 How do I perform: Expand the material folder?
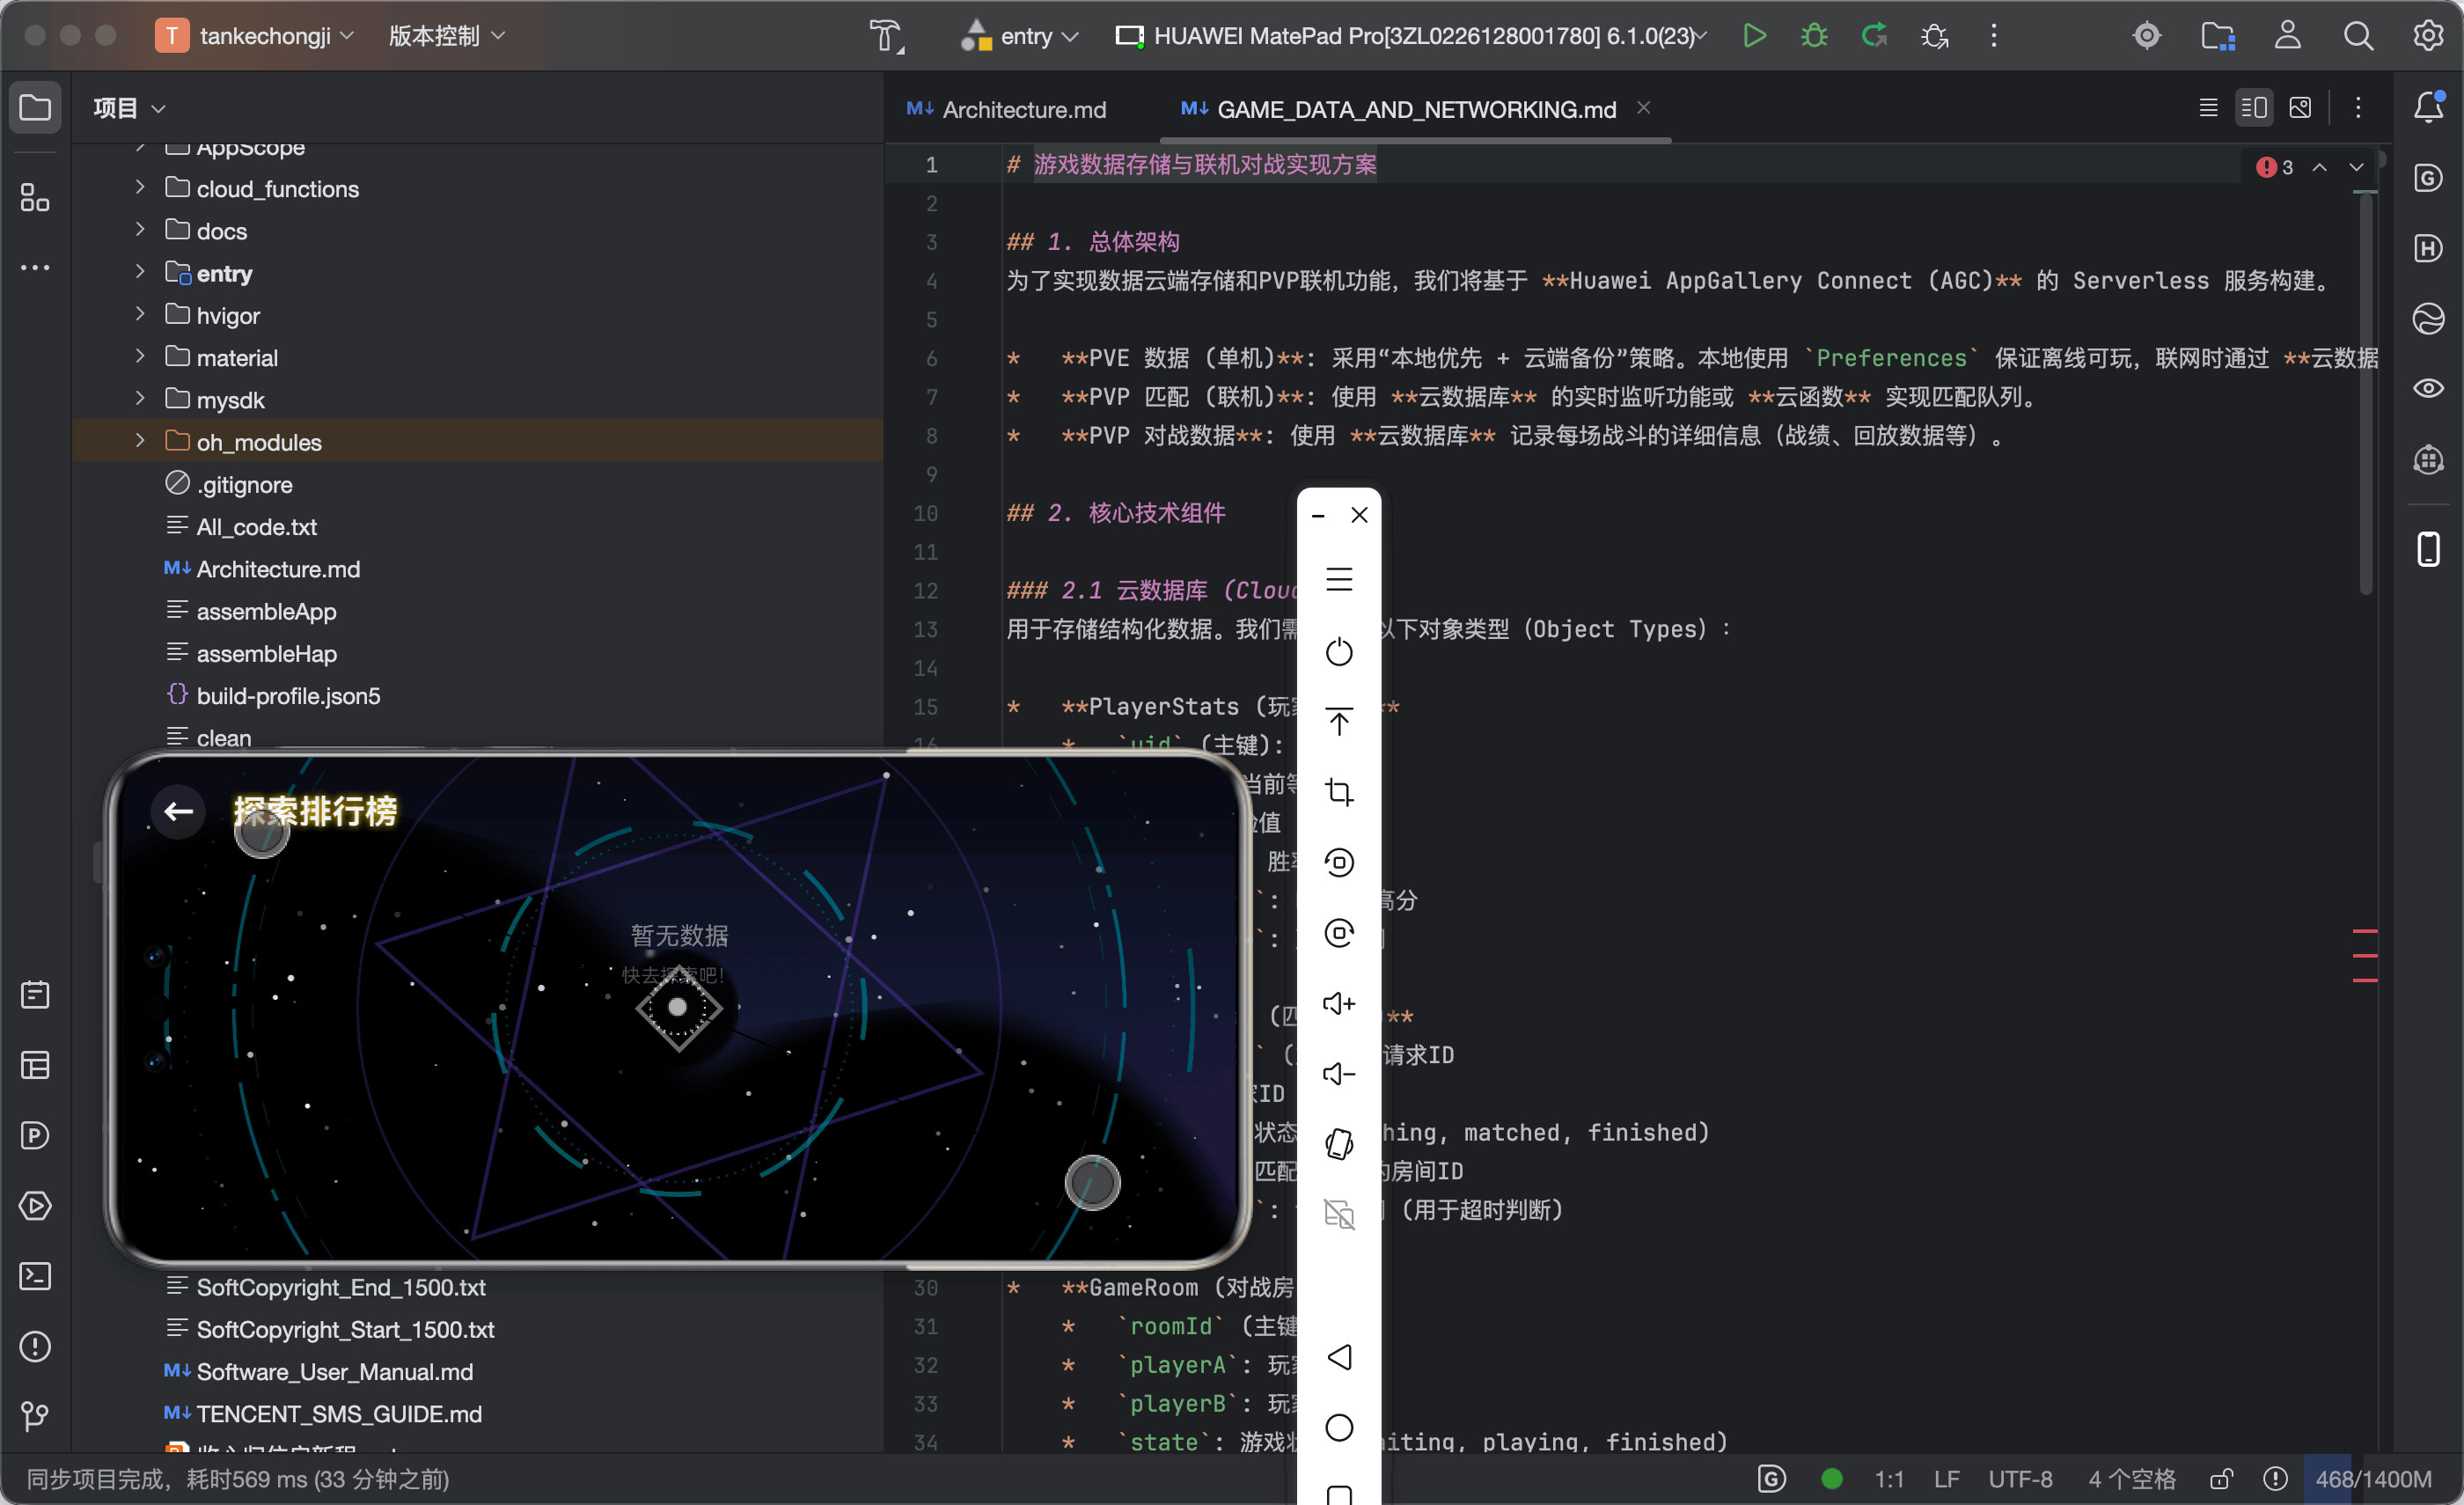tap(140, 356)
